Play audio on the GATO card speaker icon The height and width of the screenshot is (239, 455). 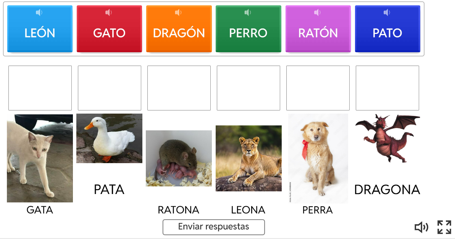coord(108,13)
